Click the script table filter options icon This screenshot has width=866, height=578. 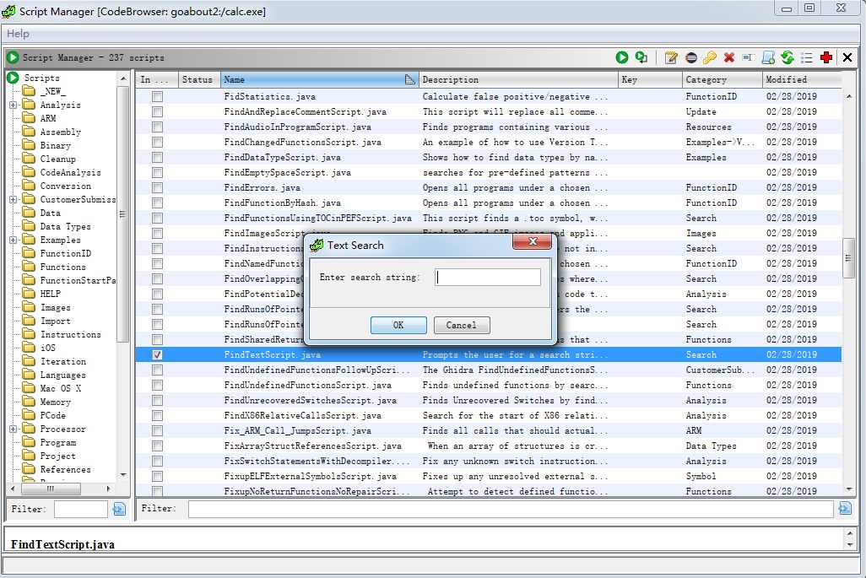[x=844, y=509]
